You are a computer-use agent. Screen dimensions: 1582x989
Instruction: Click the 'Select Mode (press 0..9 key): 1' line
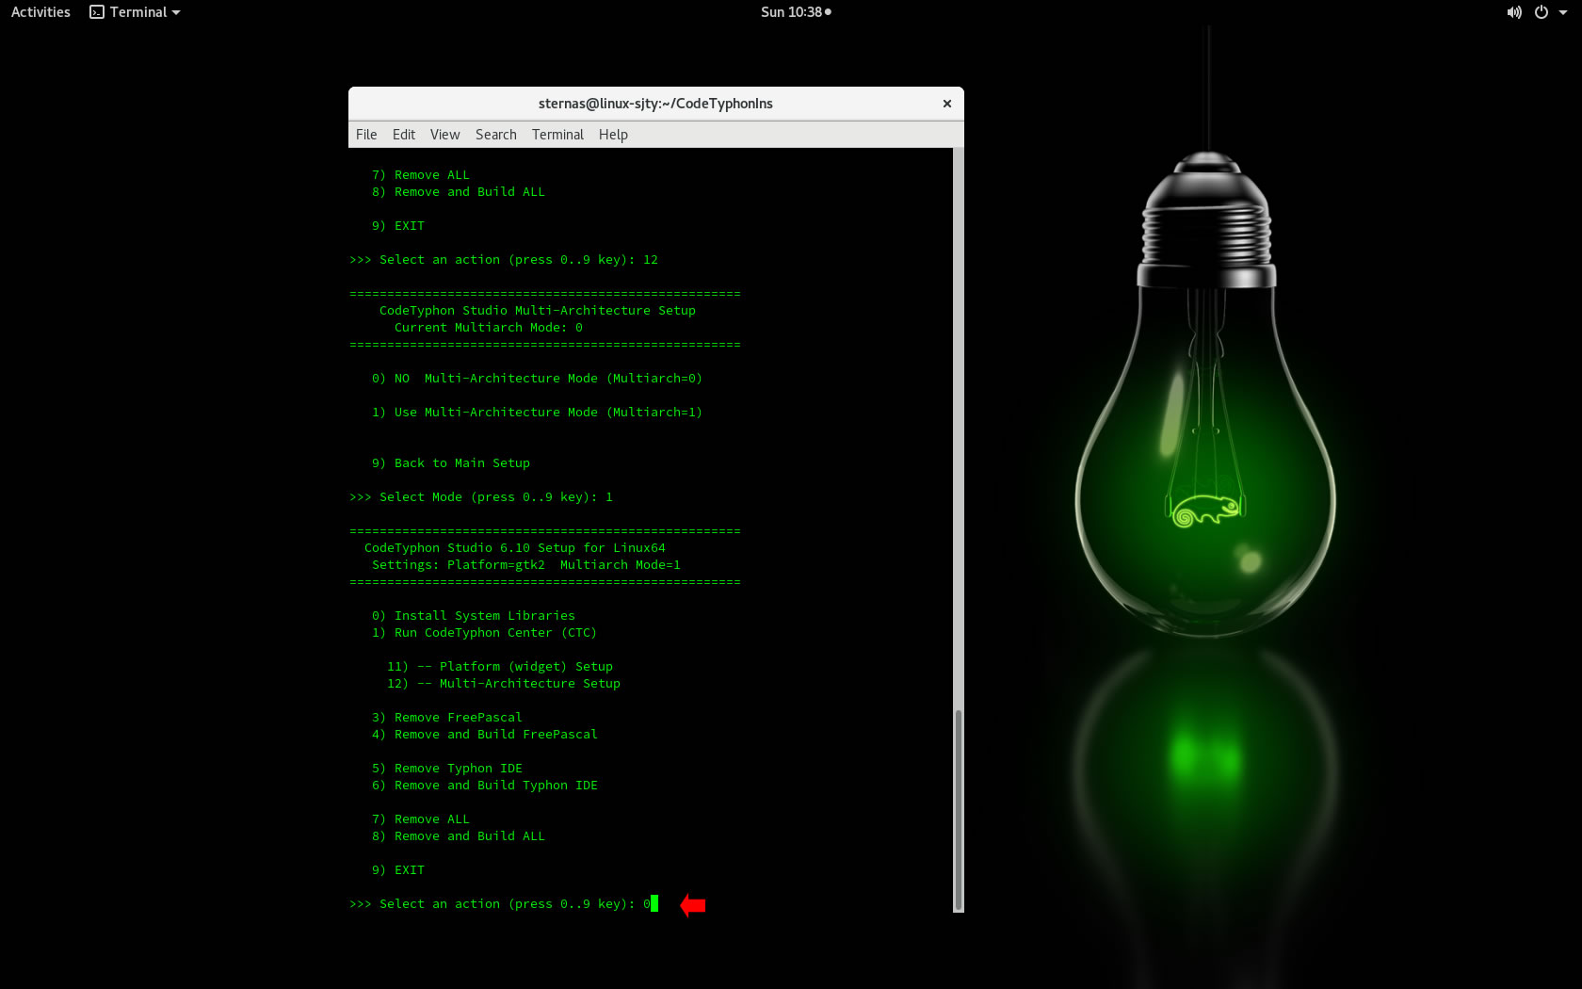point(481,497)
